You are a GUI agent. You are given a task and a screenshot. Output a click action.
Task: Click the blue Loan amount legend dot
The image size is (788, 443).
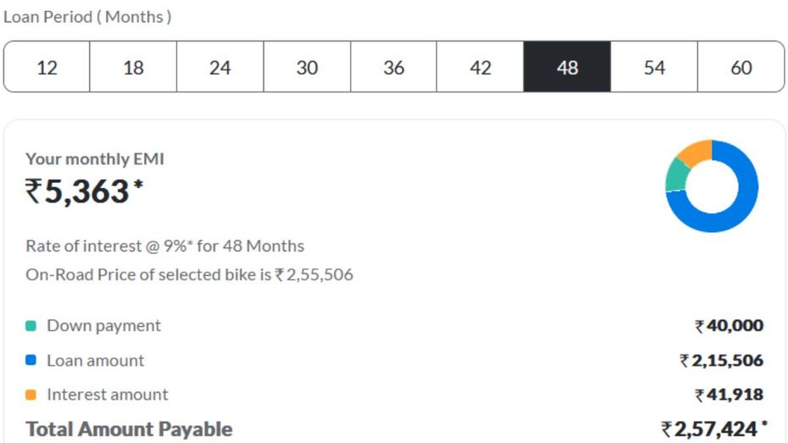31,360
